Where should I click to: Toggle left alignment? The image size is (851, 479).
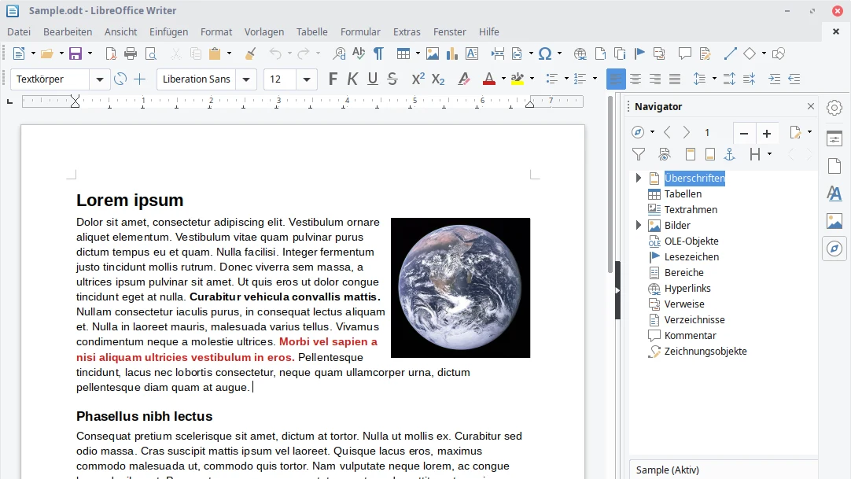pyautogui.click(x=616, y=79)
